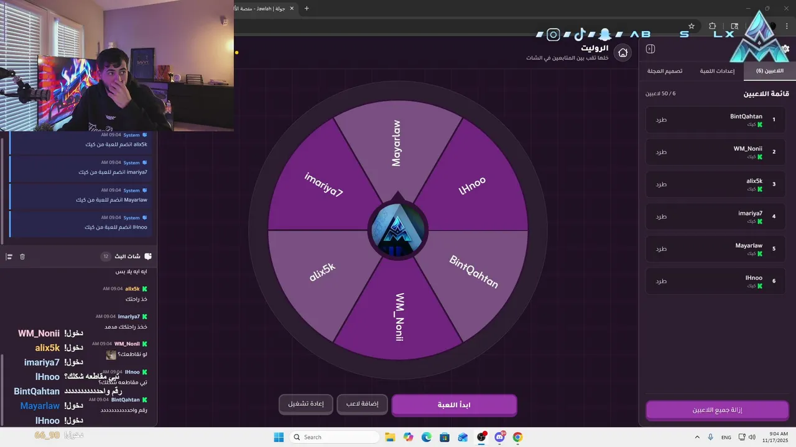
Task: Start the game with ابدأ اللعبة
Action: [x=454, y=405]
